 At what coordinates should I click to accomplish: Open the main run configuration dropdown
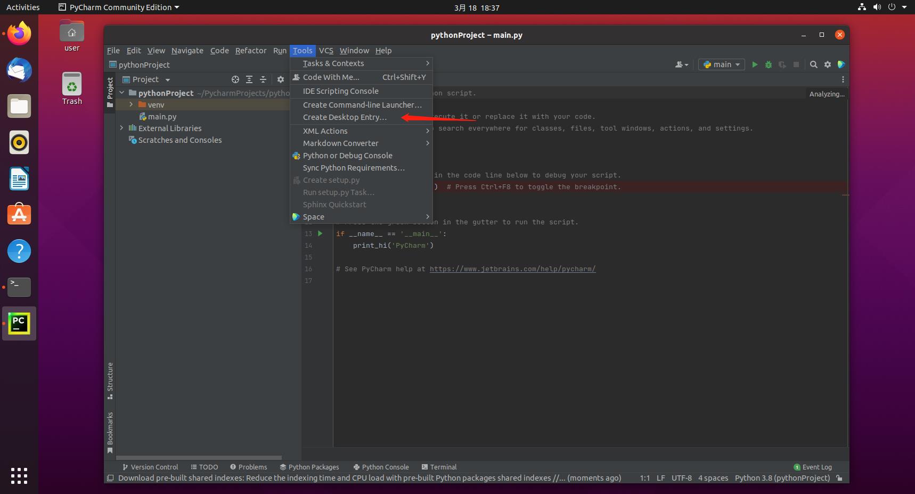(x=721, y=64)
